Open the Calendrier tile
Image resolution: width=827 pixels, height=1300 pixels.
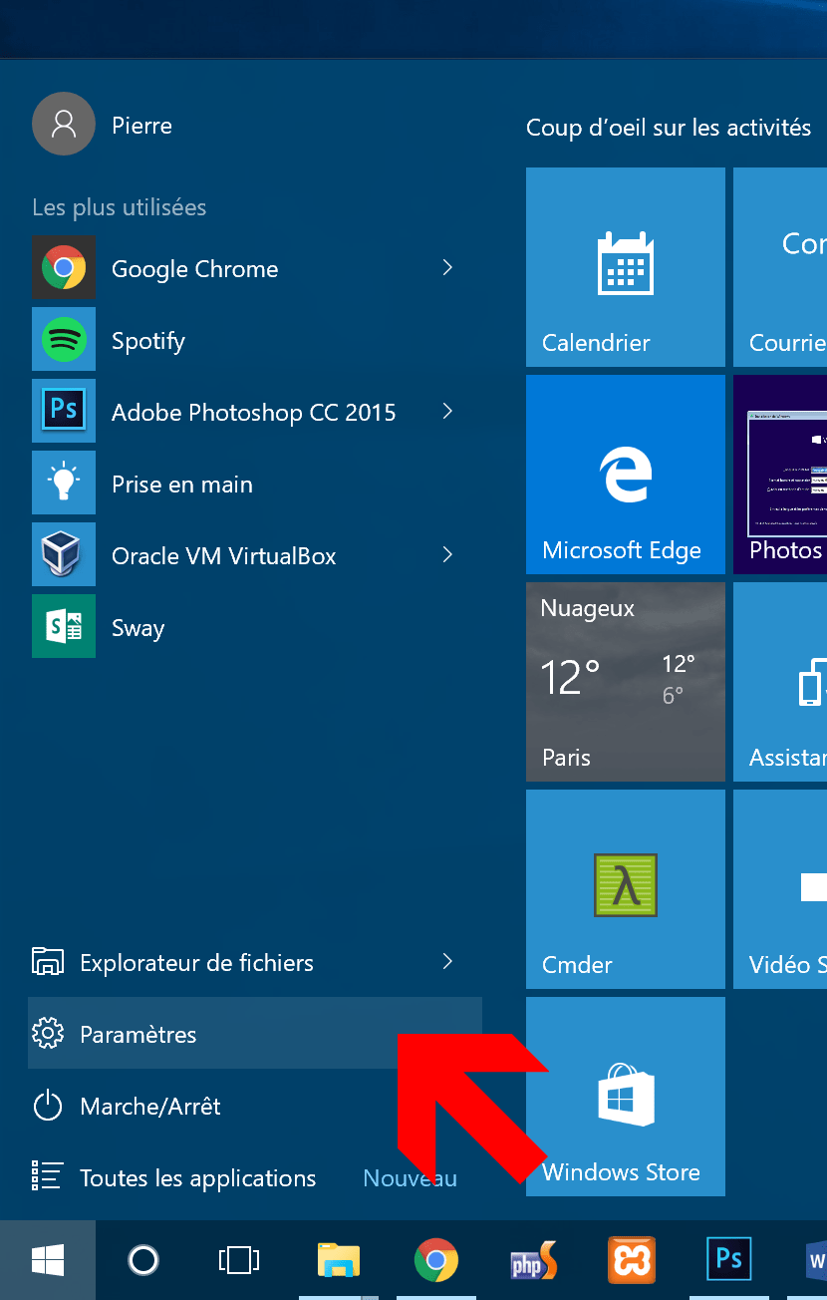(x=626, y=267)
